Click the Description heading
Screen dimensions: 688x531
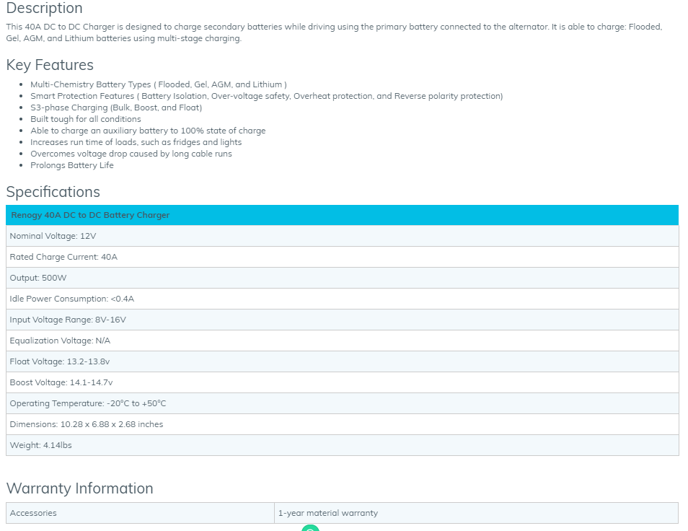44,9
